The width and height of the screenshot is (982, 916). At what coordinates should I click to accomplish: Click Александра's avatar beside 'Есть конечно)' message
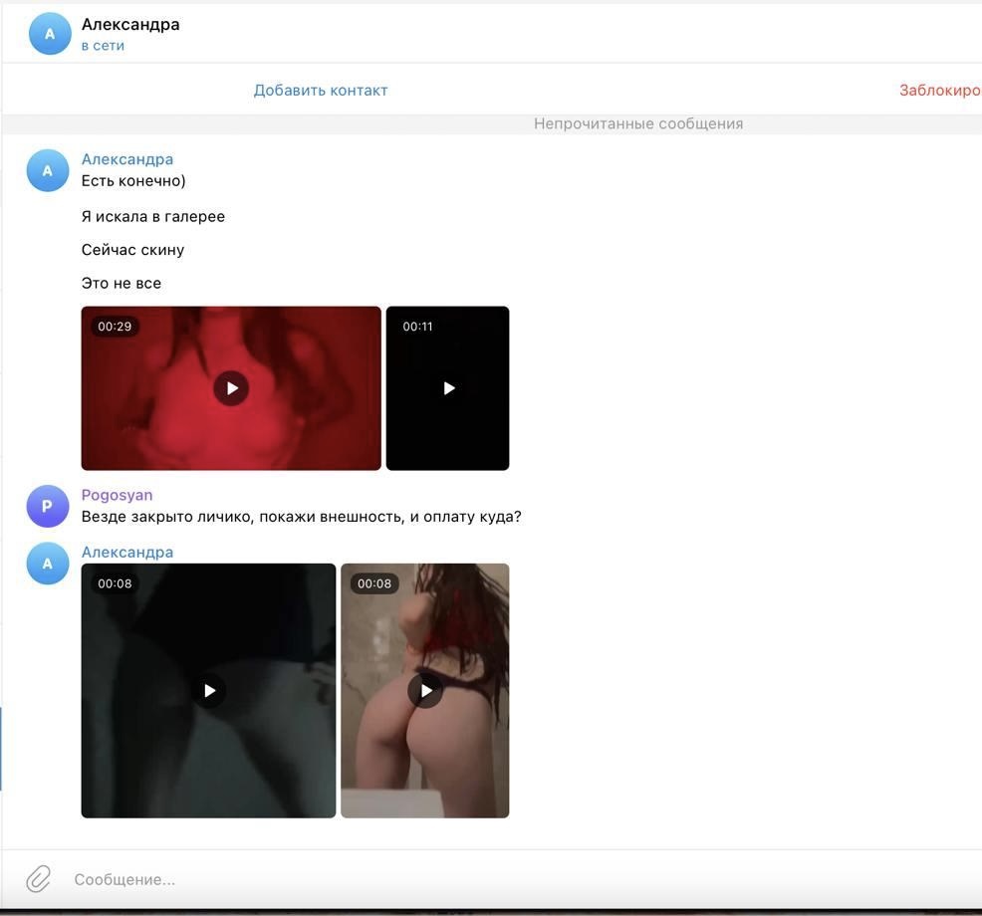pos(48,171)
